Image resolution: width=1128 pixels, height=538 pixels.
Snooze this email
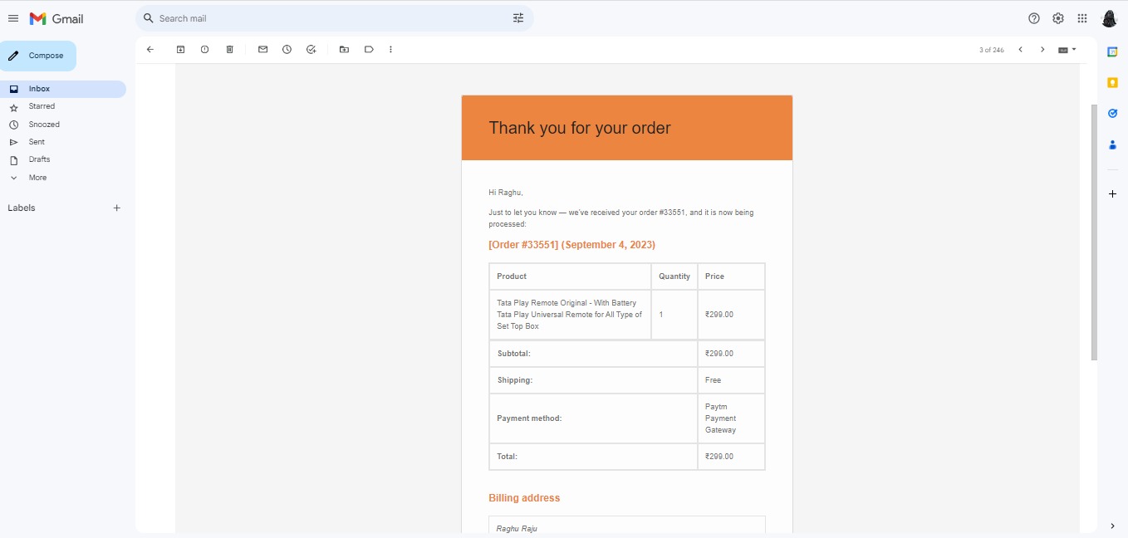point(287,50)
